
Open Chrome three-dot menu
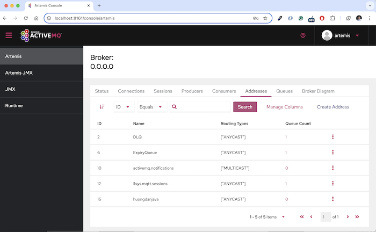370,18
